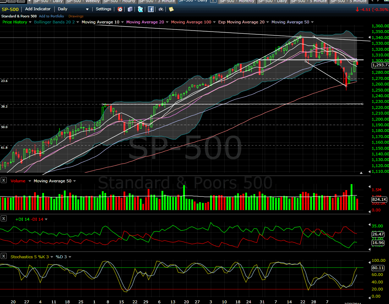Expand the Price History dropdown
This screenshot has width=389, height=304.
pyautogui.click(x=30, y=22)
